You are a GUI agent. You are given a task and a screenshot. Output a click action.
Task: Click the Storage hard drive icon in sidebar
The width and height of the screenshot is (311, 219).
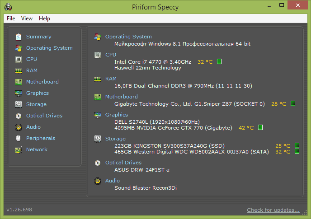tap(19, 104)
